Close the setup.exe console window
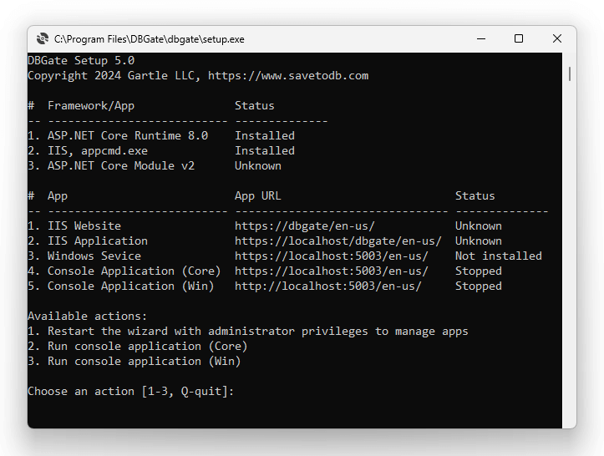604x456 pixels. click(557, 39)
